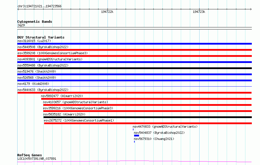Select the blue bar of nsv3116015
Screen dimensions: 260x165
pyautogui.click(x=134, y=44)
